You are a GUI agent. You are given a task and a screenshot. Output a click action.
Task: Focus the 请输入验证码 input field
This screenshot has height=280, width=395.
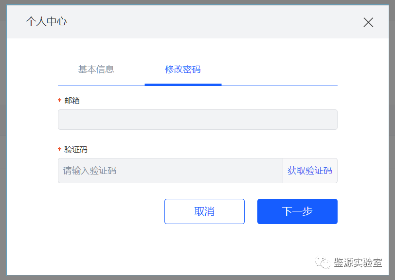pos(170,171)
